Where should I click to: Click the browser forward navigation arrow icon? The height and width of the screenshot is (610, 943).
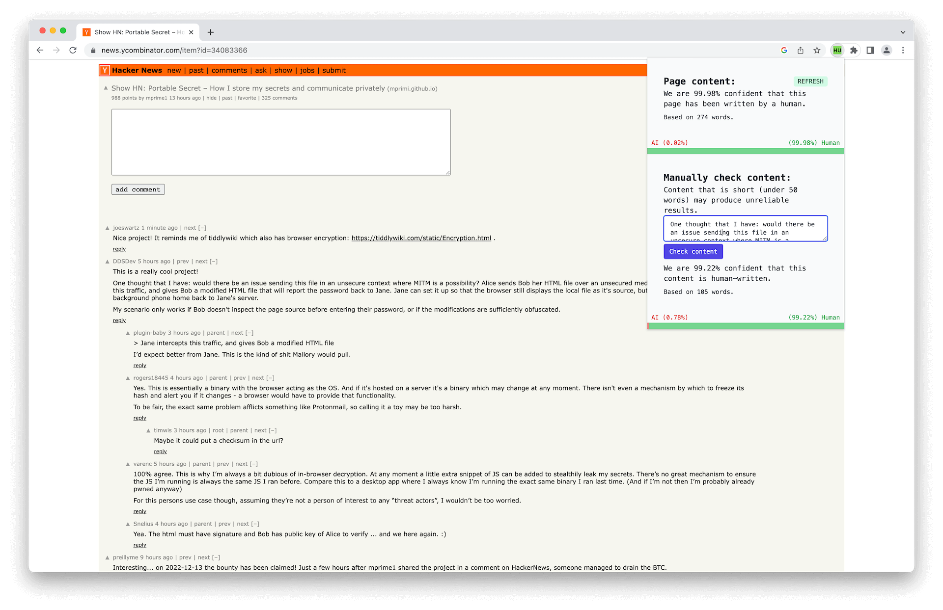point(57,50)
